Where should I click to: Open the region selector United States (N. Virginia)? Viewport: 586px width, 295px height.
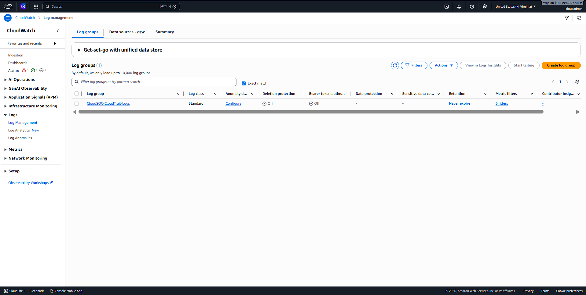(x=515, y=6)
